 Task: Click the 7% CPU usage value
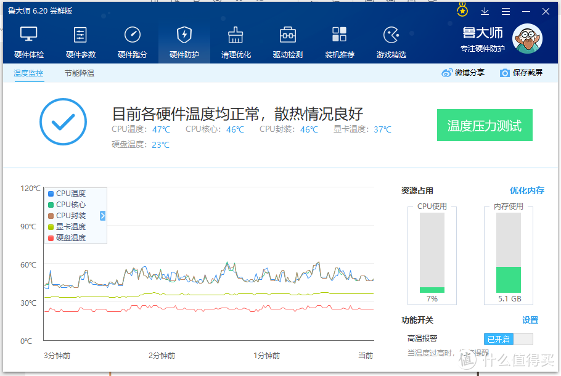click(432, 299)
